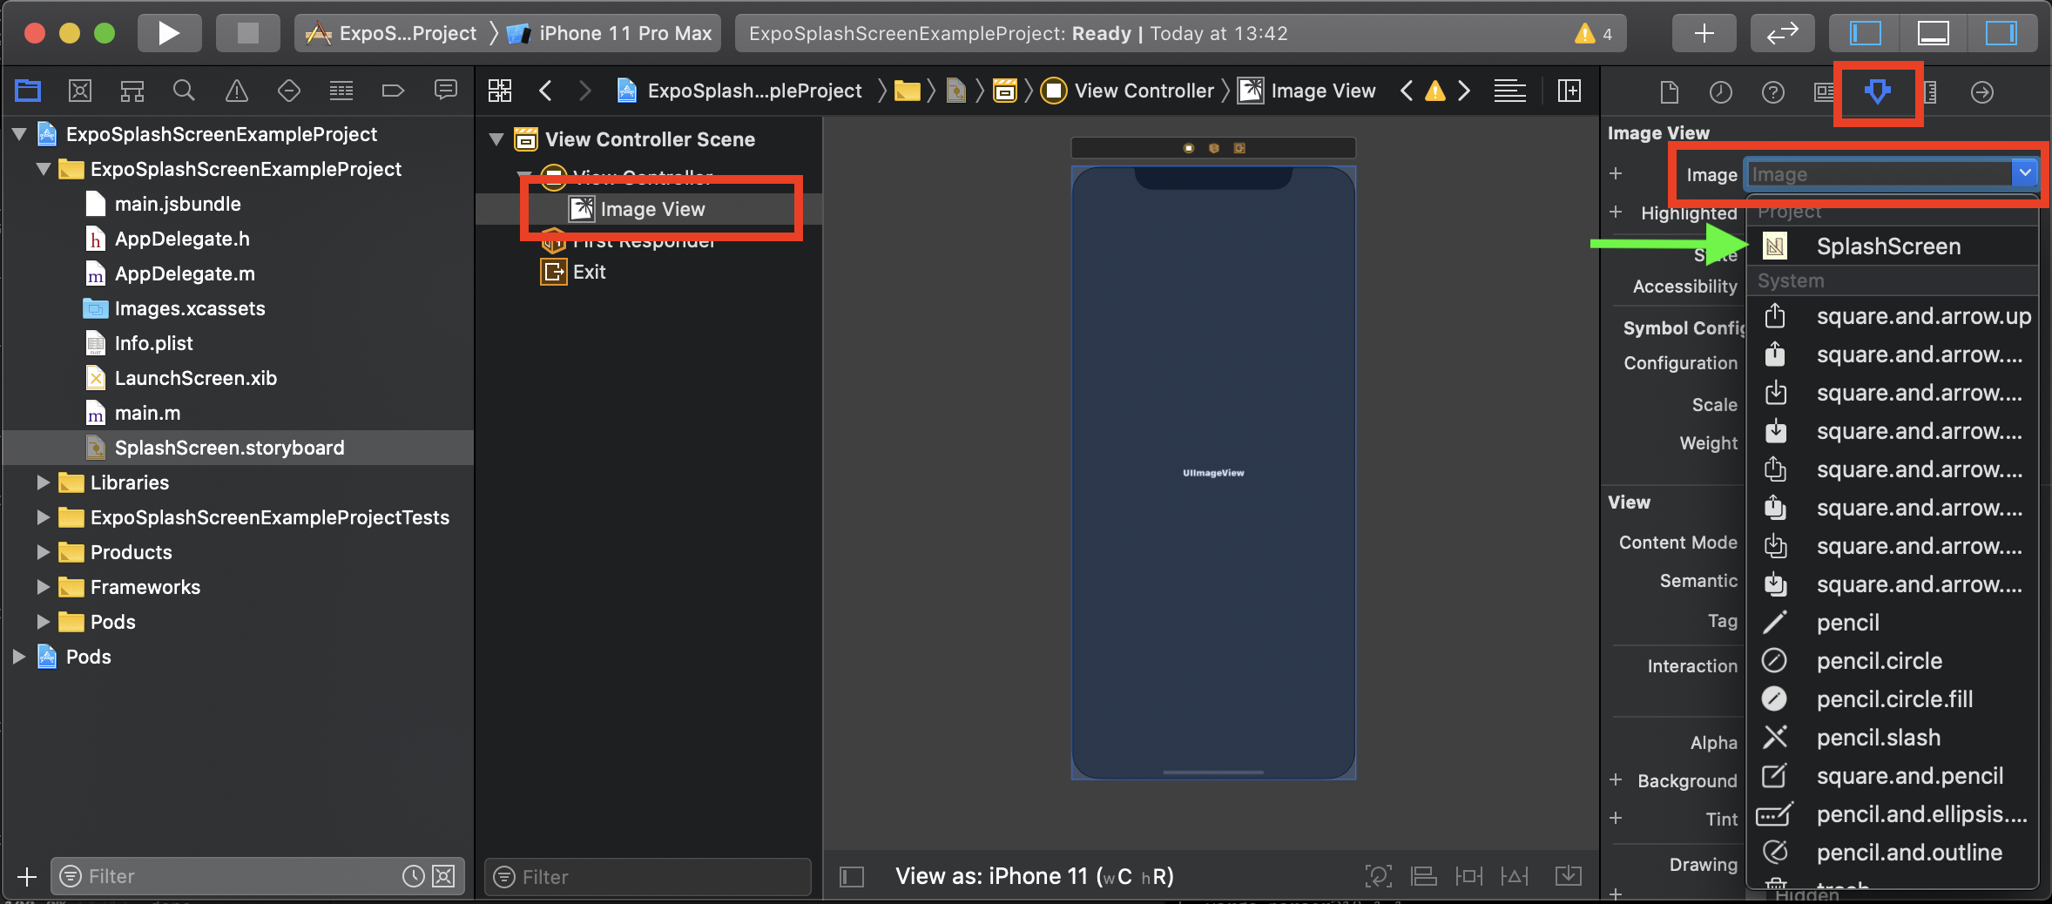Image resolution: width=2052 pixels, height=904 pixels.
Task: Toggle the Navigator panel visibility
Action: click(x=1865, y=33)
